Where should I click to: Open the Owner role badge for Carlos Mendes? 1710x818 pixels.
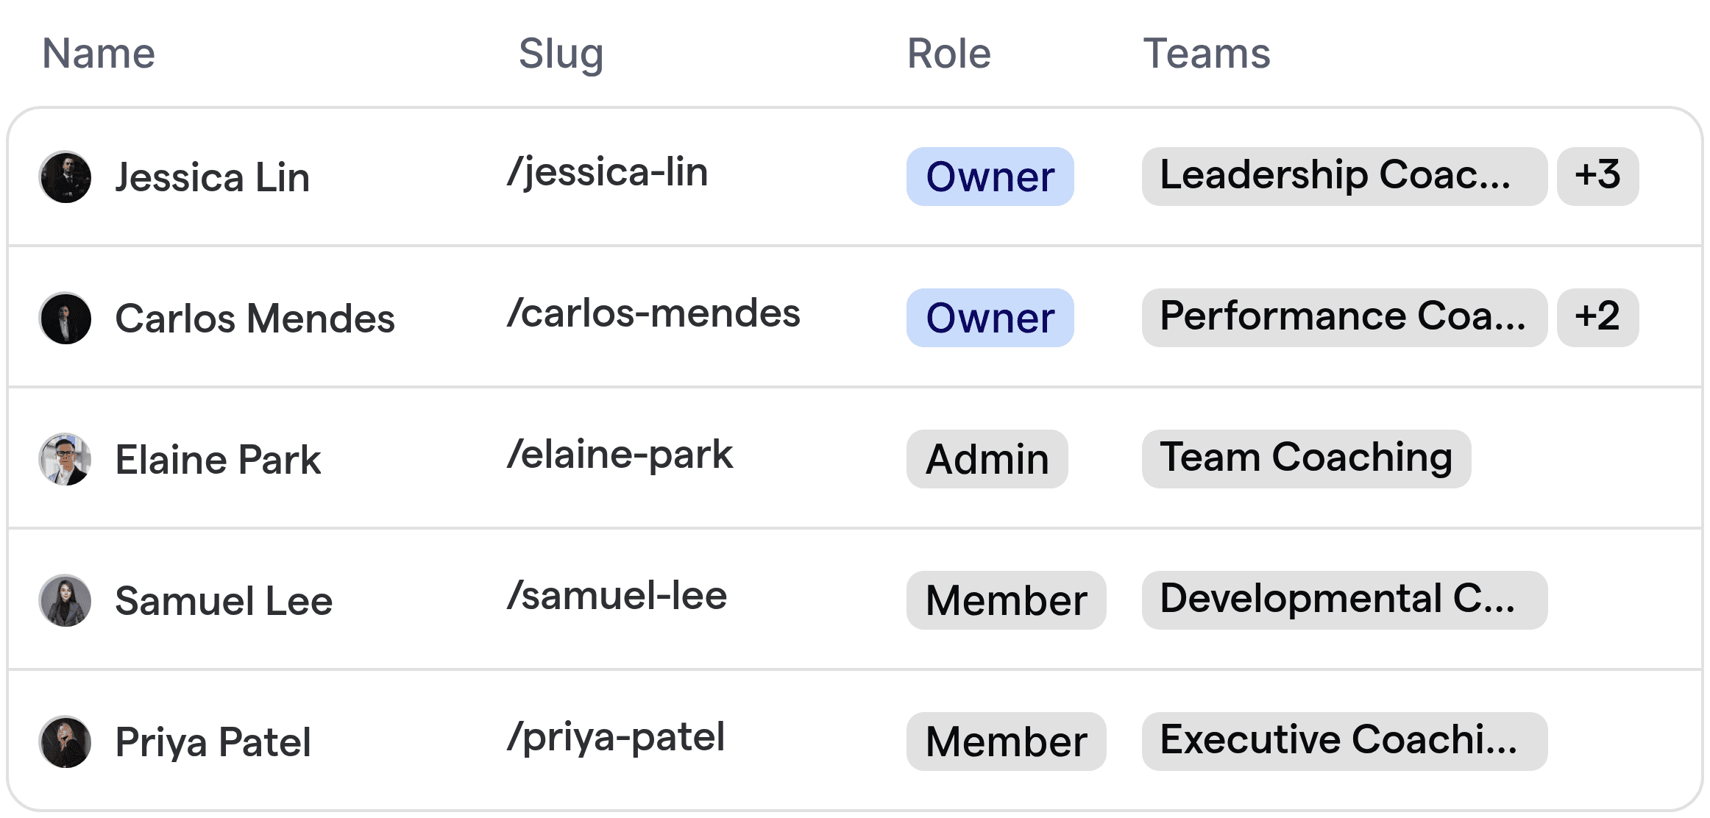coord(989,318)
